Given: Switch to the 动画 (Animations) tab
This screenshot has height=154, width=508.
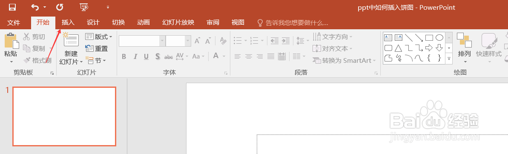Looking at the screenshot, I should coord(143,22).
